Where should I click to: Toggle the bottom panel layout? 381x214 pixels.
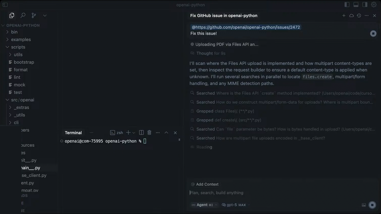pos(356,5)
